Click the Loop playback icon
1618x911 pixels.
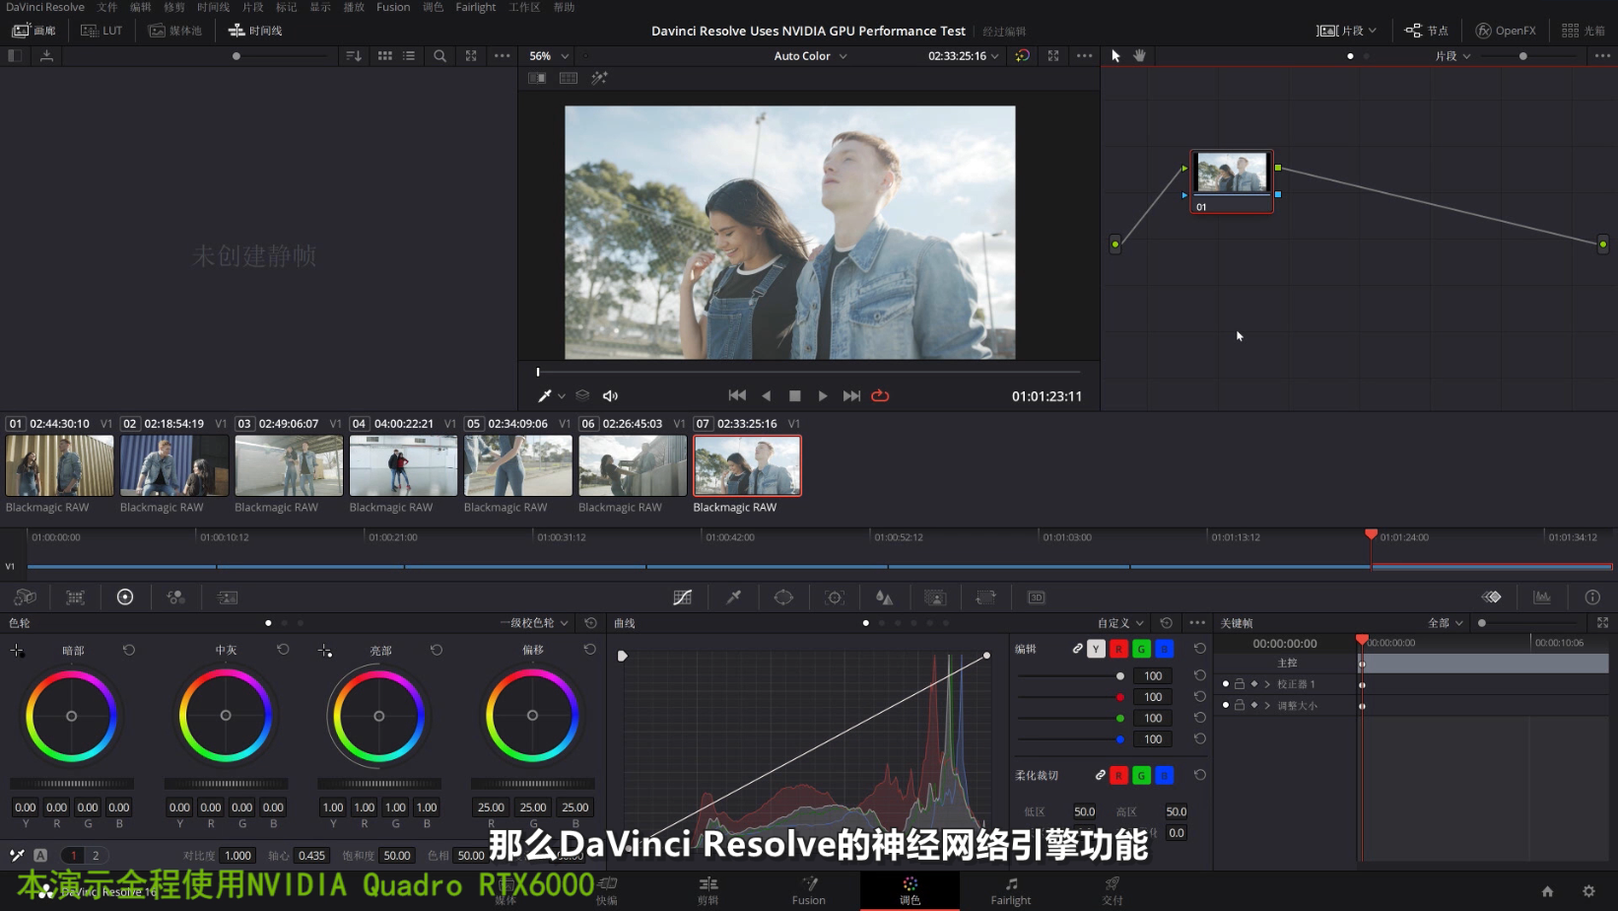tap(880, 396)
